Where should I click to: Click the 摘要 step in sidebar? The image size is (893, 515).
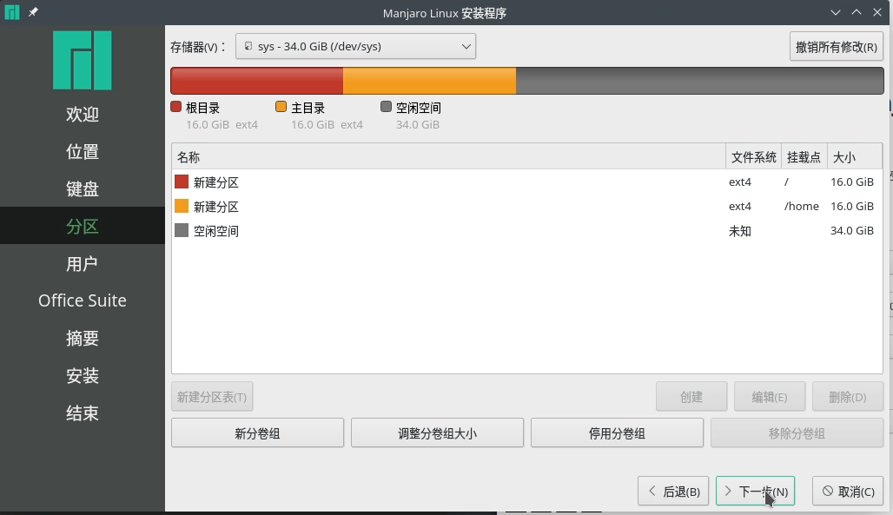coord(83,339)
